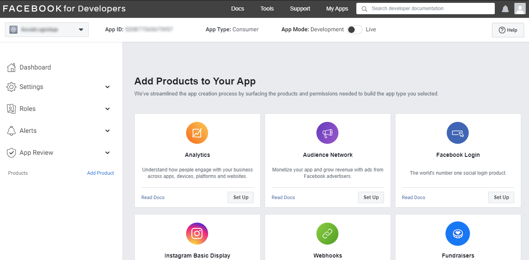
Task: Click the Audience Network megaphone icon
Action: 327,133
